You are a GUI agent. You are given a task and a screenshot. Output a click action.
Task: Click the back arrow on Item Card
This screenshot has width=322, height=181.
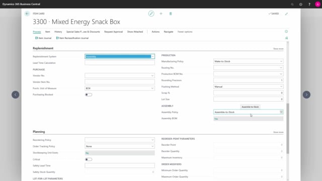(27, 14)
